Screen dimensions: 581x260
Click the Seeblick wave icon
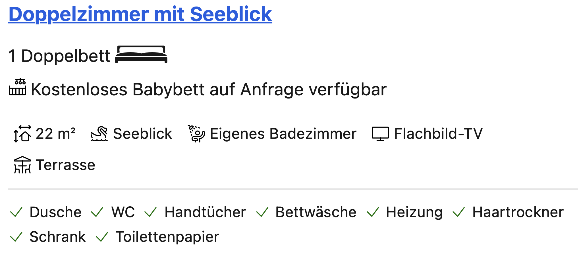[x=99, y=134]
